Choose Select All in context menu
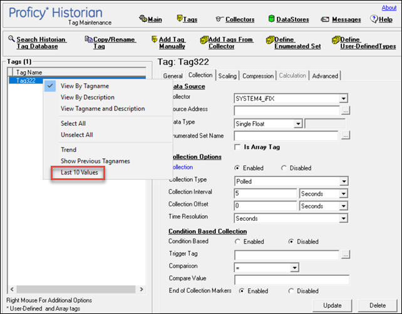The image size is (402, 314). tap(73, 123)
